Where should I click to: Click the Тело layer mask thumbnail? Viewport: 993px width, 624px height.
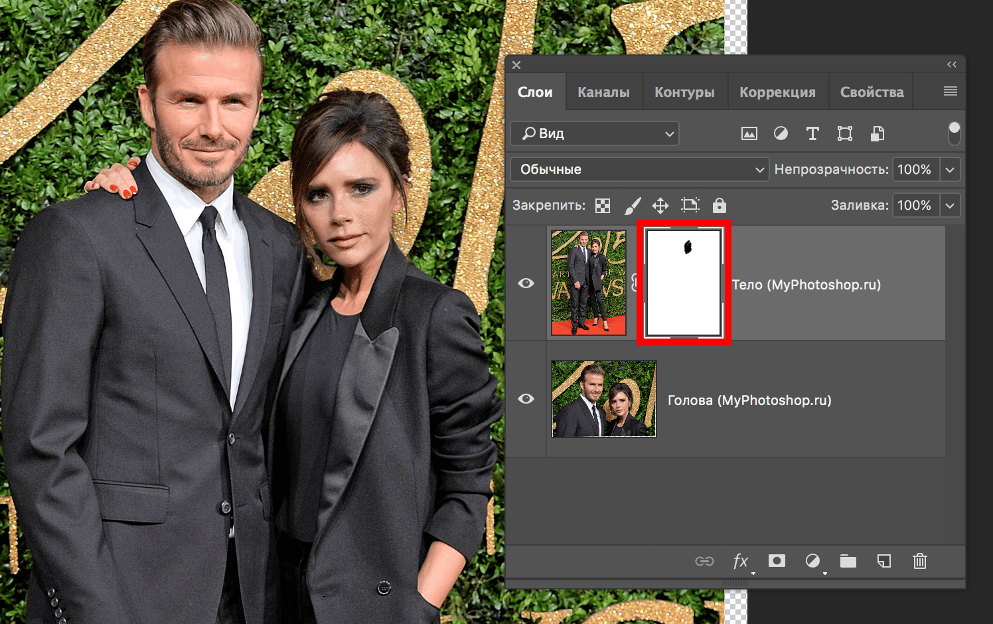tap(684, 283)
